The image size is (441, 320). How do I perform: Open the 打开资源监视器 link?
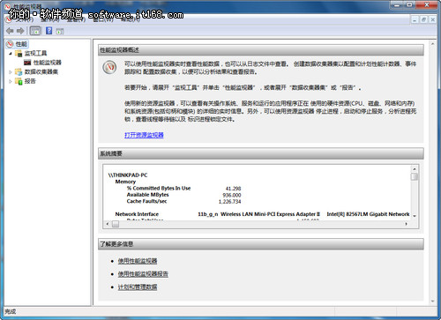(144, 135)
